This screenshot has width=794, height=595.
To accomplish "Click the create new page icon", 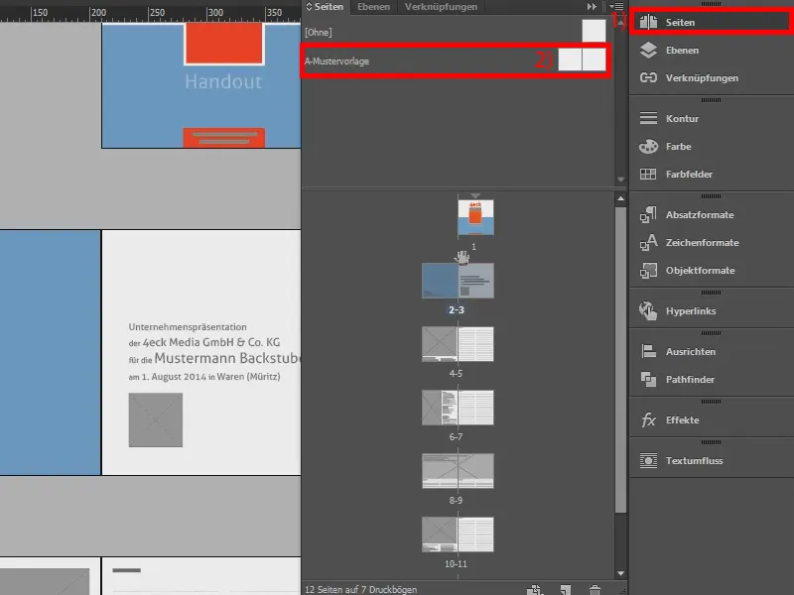I will (566, 590).
